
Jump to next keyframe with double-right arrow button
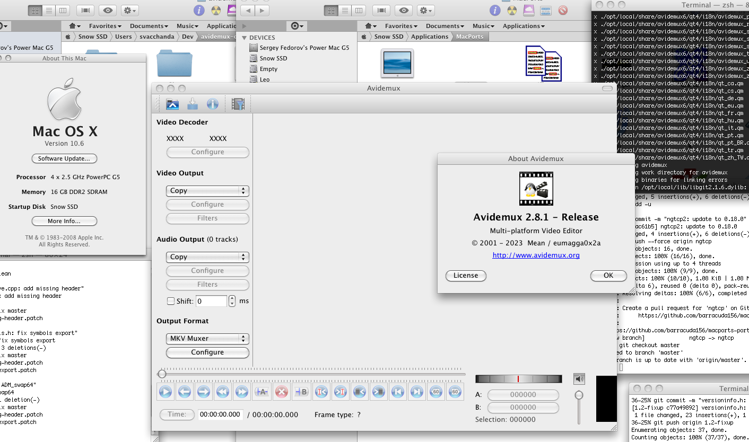242,392
